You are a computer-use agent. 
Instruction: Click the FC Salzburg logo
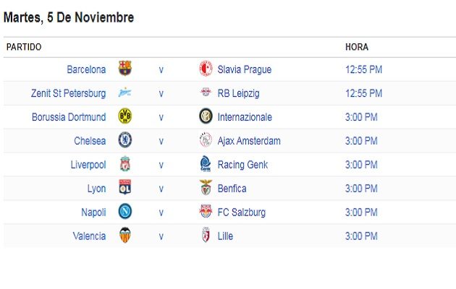click(x=206, y=212)
